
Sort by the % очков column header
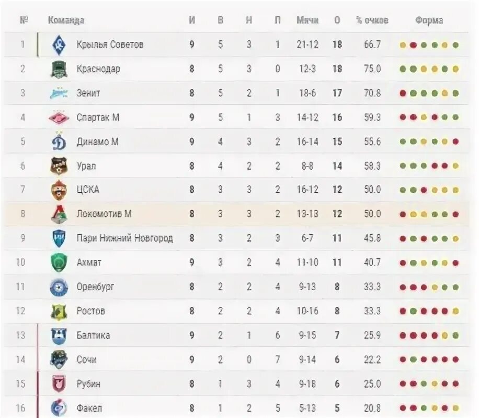pyautogui.click(x=372, y=20)
